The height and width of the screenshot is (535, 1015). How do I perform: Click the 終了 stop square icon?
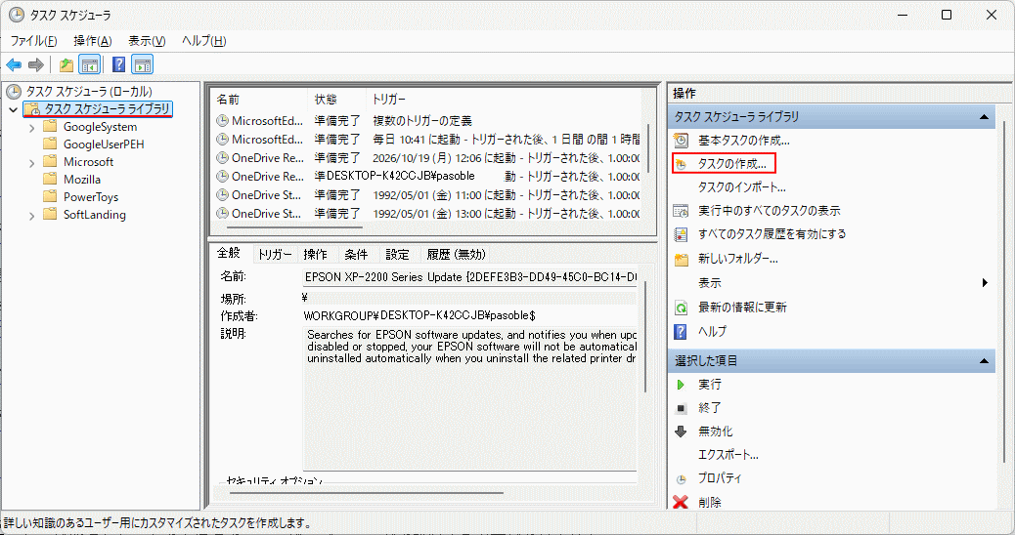tap(681, 408)
